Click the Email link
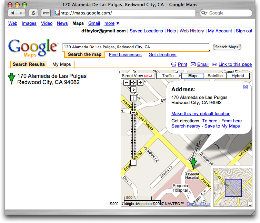Image resolution: width=260 pixels, height=223 pixels. click(x=203, y=64)
